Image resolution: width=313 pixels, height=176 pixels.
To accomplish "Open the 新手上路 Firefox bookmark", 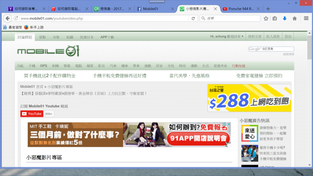I will click(x=34, y=27).
